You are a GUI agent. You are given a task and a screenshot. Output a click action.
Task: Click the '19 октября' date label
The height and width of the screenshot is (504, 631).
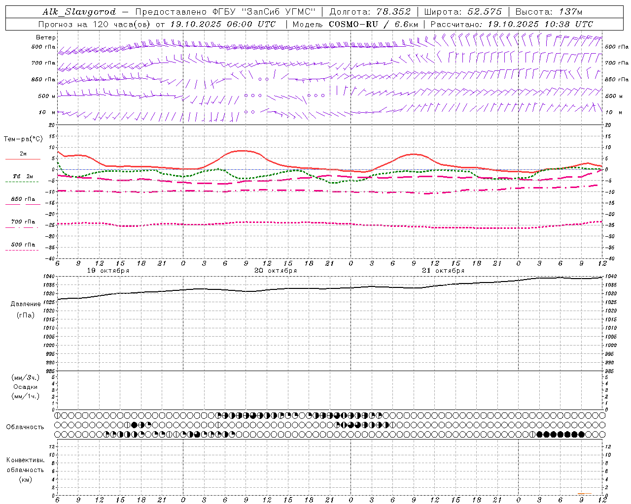(x=108, y=271)
